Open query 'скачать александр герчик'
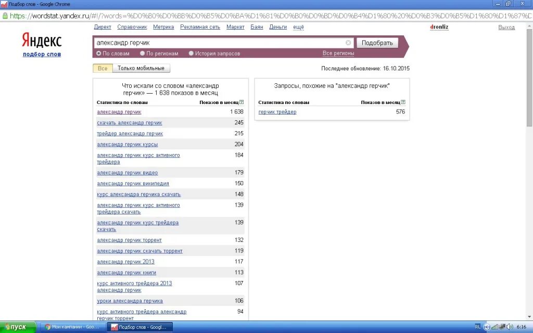The image size is (533, 333). click(x=130, y=123)
